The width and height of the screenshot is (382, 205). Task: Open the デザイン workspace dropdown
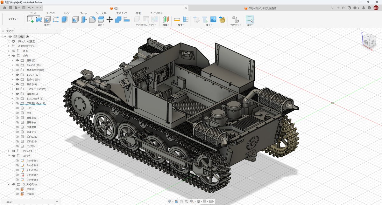point(13,19)
